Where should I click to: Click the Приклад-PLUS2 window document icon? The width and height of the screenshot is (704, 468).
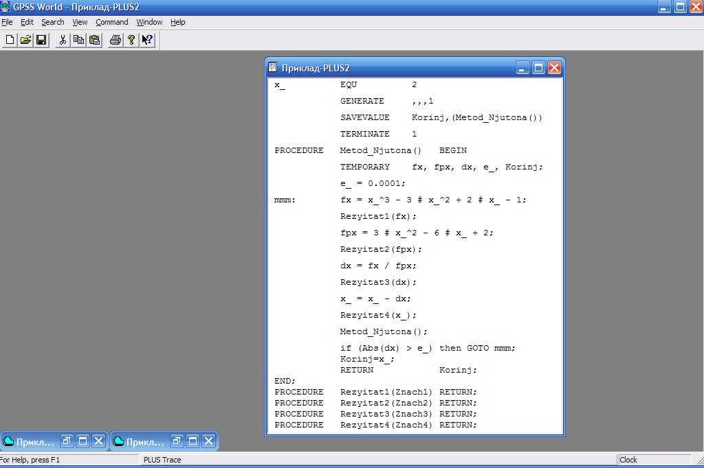[x=272, y=68]
